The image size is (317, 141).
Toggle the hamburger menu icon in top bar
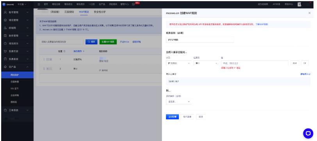(39, 4)
